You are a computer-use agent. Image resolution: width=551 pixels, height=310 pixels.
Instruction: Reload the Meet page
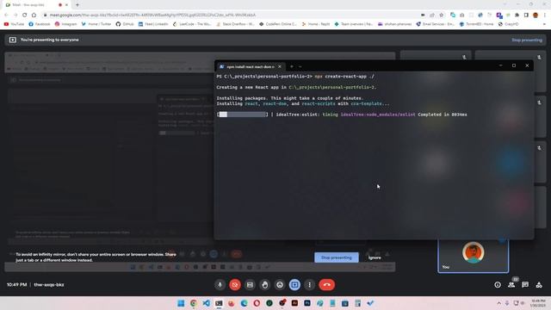click(x=25, y=15)
